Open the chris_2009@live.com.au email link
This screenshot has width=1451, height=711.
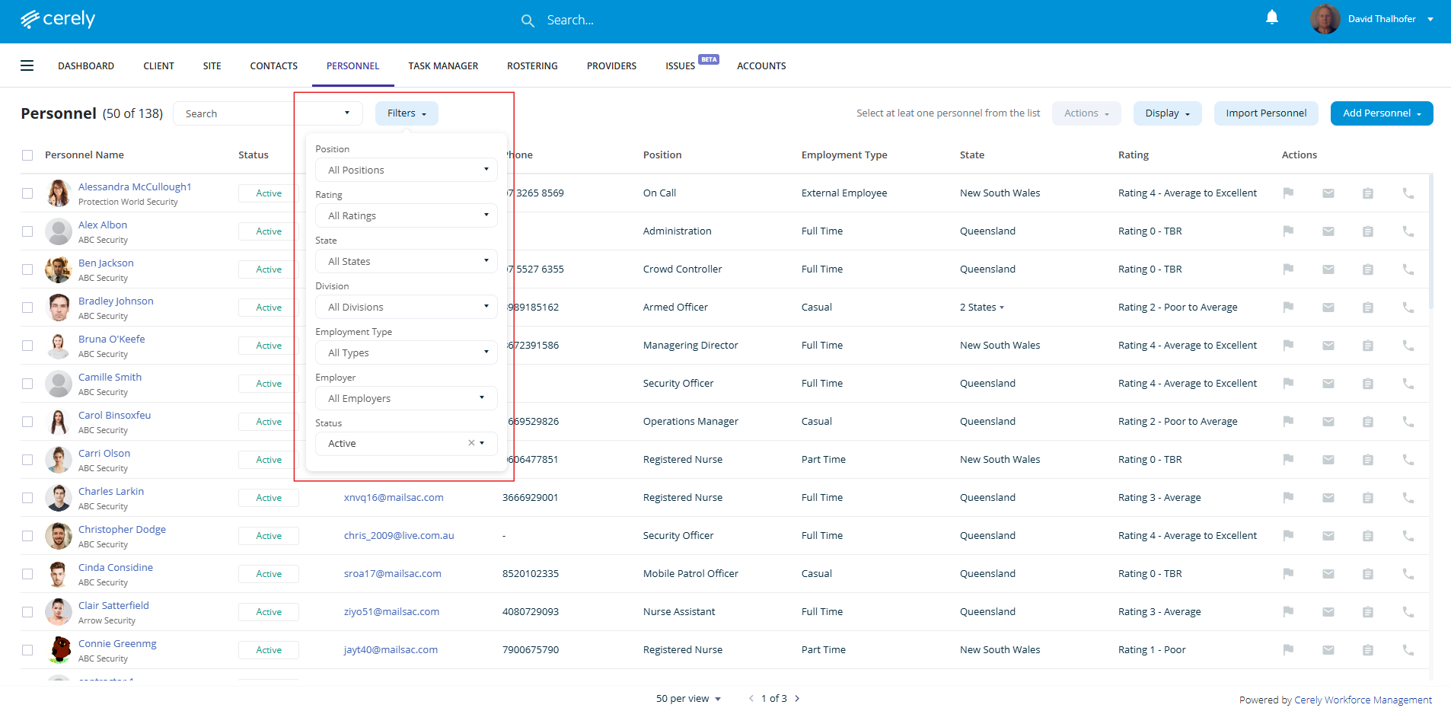(x=399, y=536)
